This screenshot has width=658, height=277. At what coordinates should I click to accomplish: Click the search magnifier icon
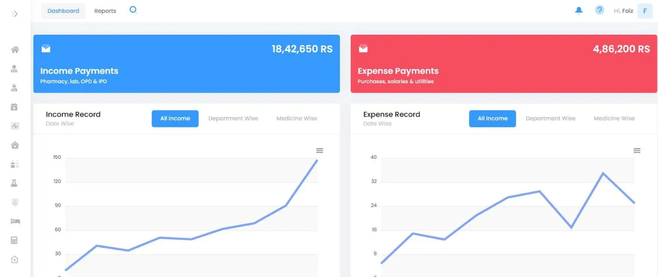tap(133, 10)
